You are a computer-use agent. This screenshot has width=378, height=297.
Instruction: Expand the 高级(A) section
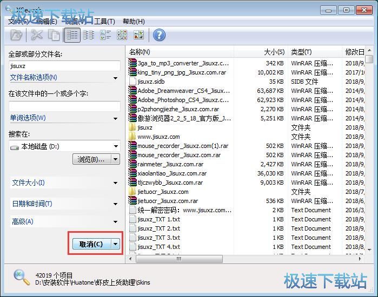point(65,221)
